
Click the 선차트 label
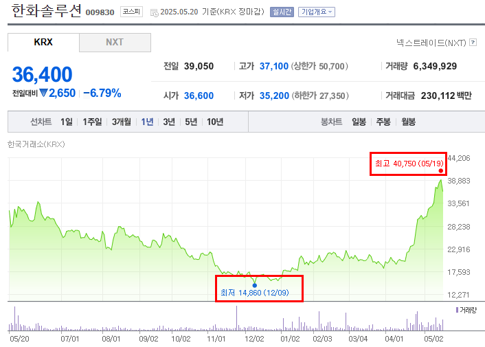click(x=41, y=122)
